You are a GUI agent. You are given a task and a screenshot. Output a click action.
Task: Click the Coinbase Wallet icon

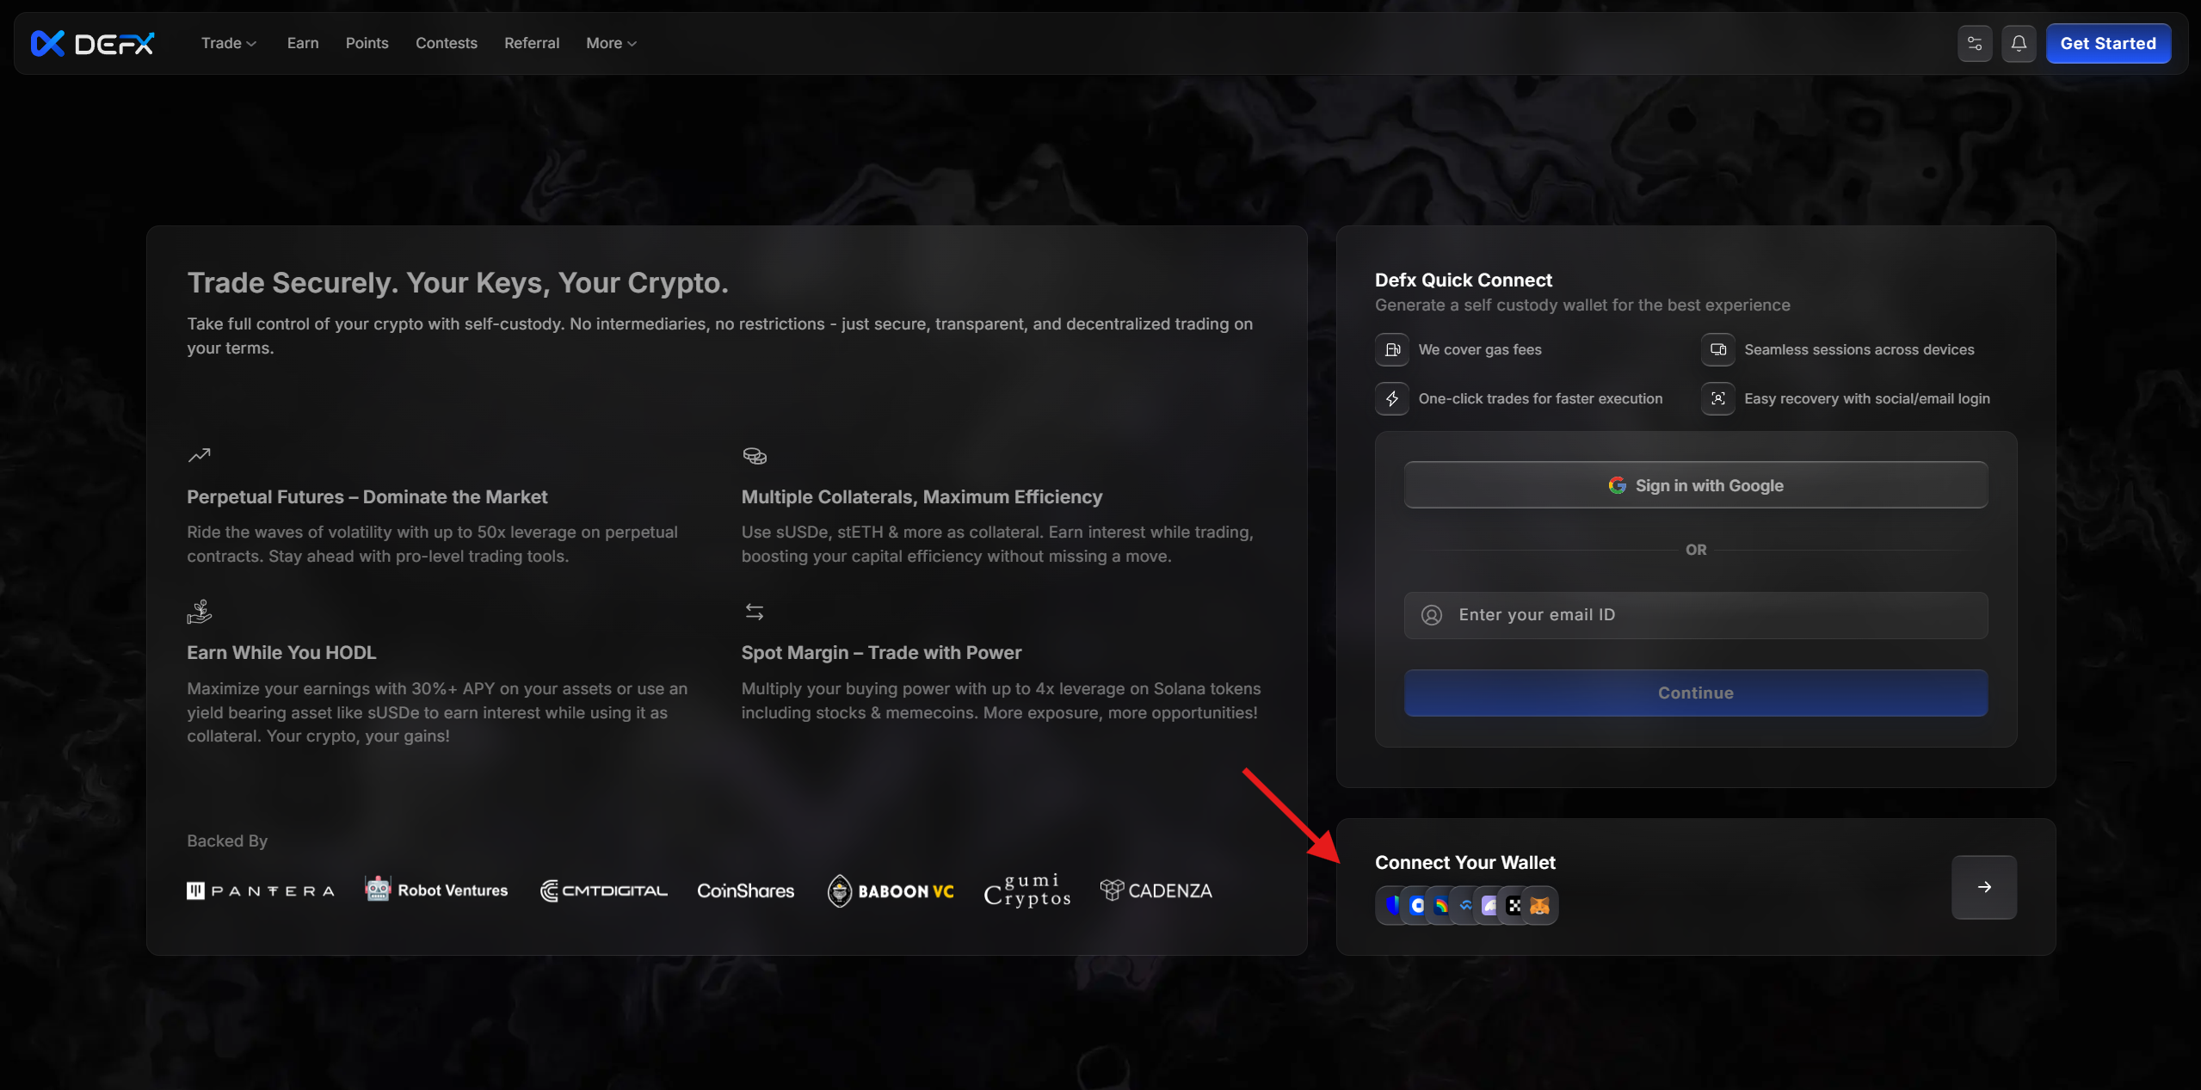1417,905
